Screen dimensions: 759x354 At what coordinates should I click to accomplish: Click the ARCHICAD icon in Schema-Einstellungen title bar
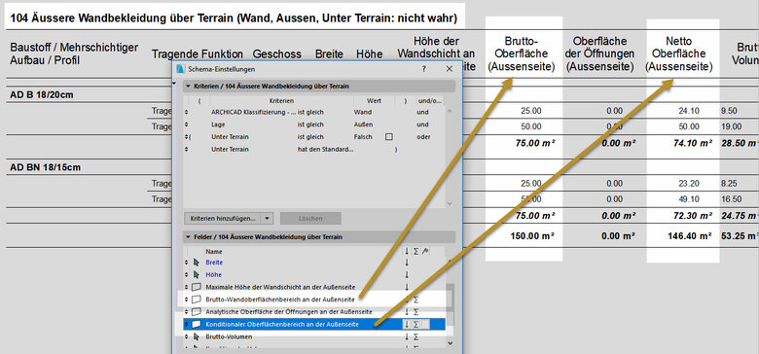(x=181, y=69)
